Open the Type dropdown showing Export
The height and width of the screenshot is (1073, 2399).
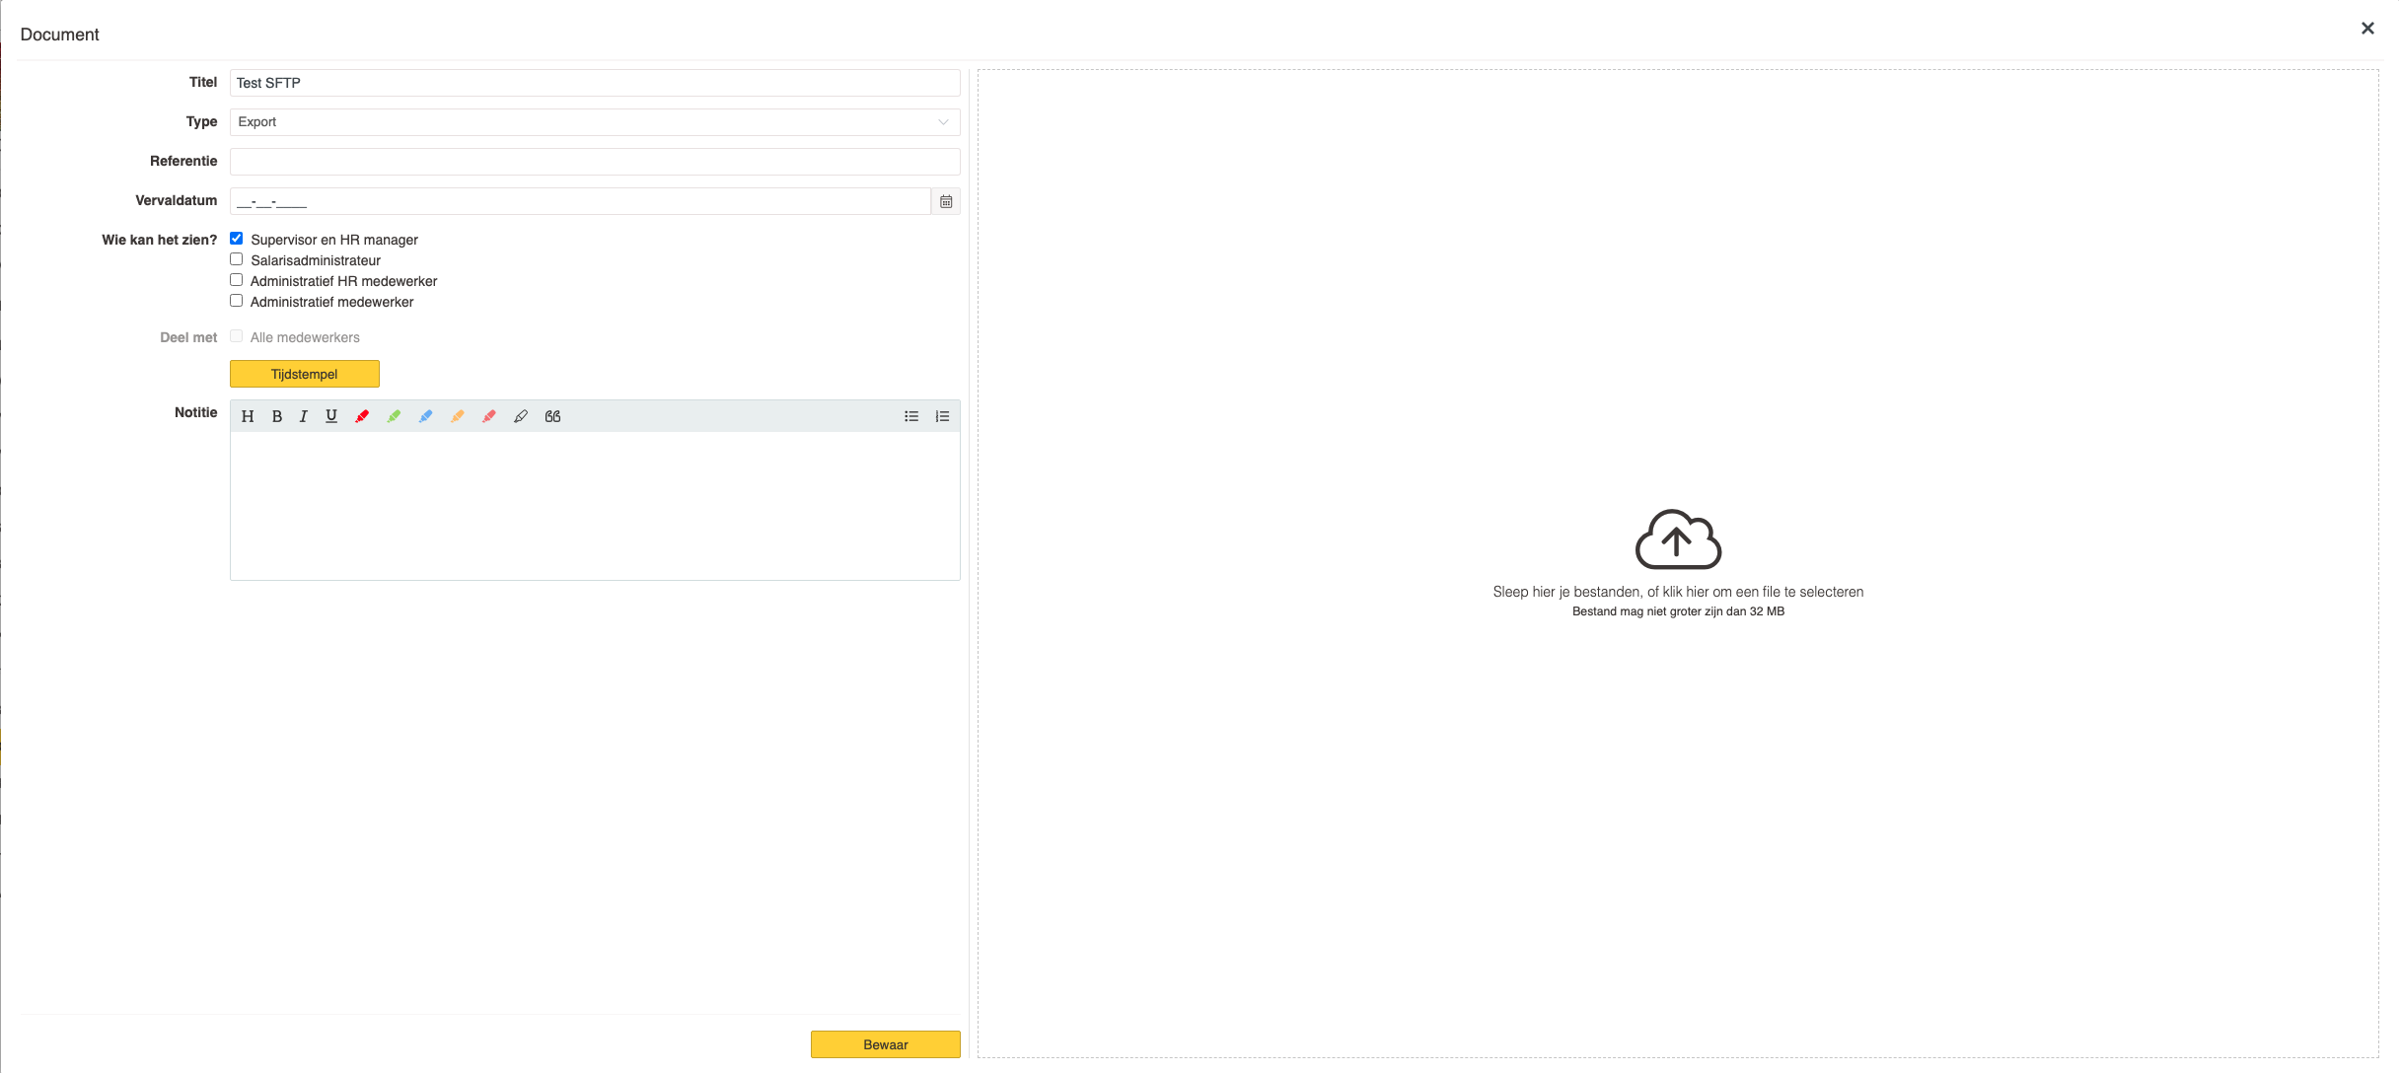point(594,122)
